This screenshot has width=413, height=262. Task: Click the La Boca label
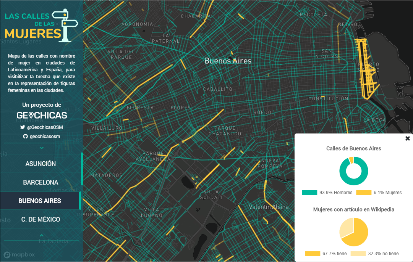coord(374,120)
